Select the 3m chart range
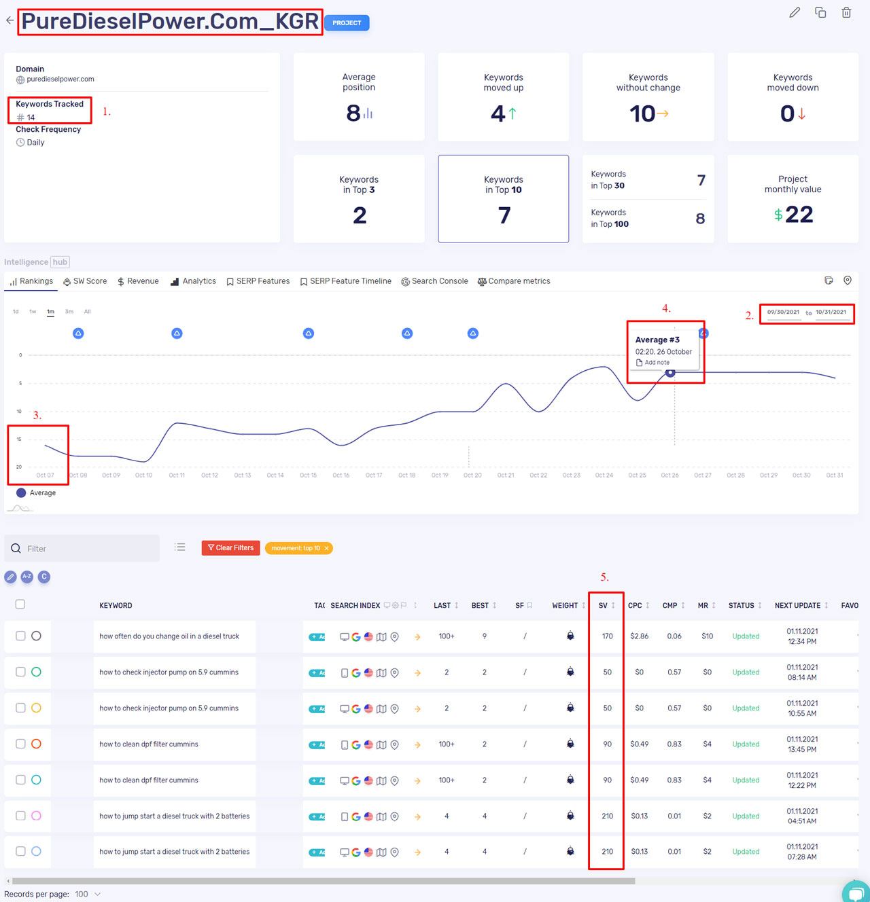The image size is (870, 902). point(69,312)
